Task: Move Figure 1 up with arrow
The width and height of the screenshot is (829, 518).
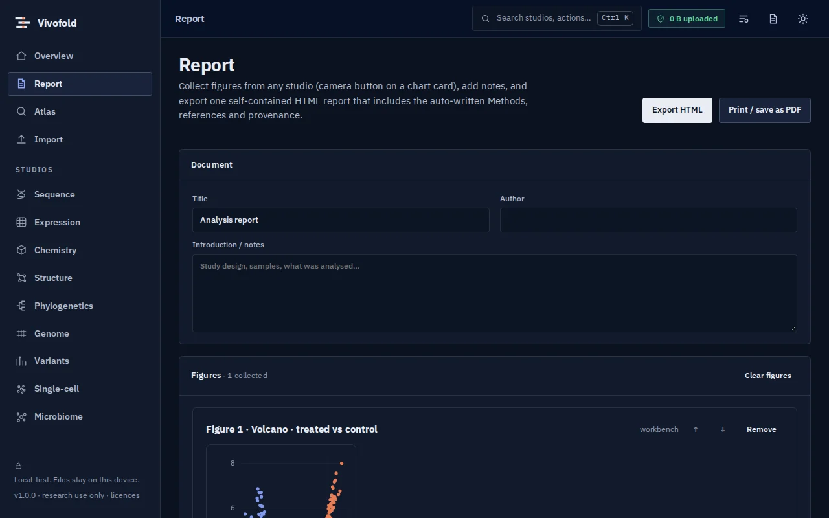Action: 696,429
